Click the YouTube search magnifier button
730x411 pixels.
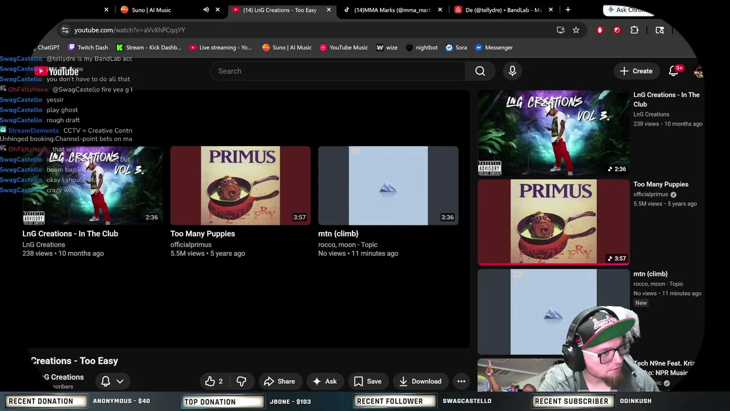[x=480, y=71]
